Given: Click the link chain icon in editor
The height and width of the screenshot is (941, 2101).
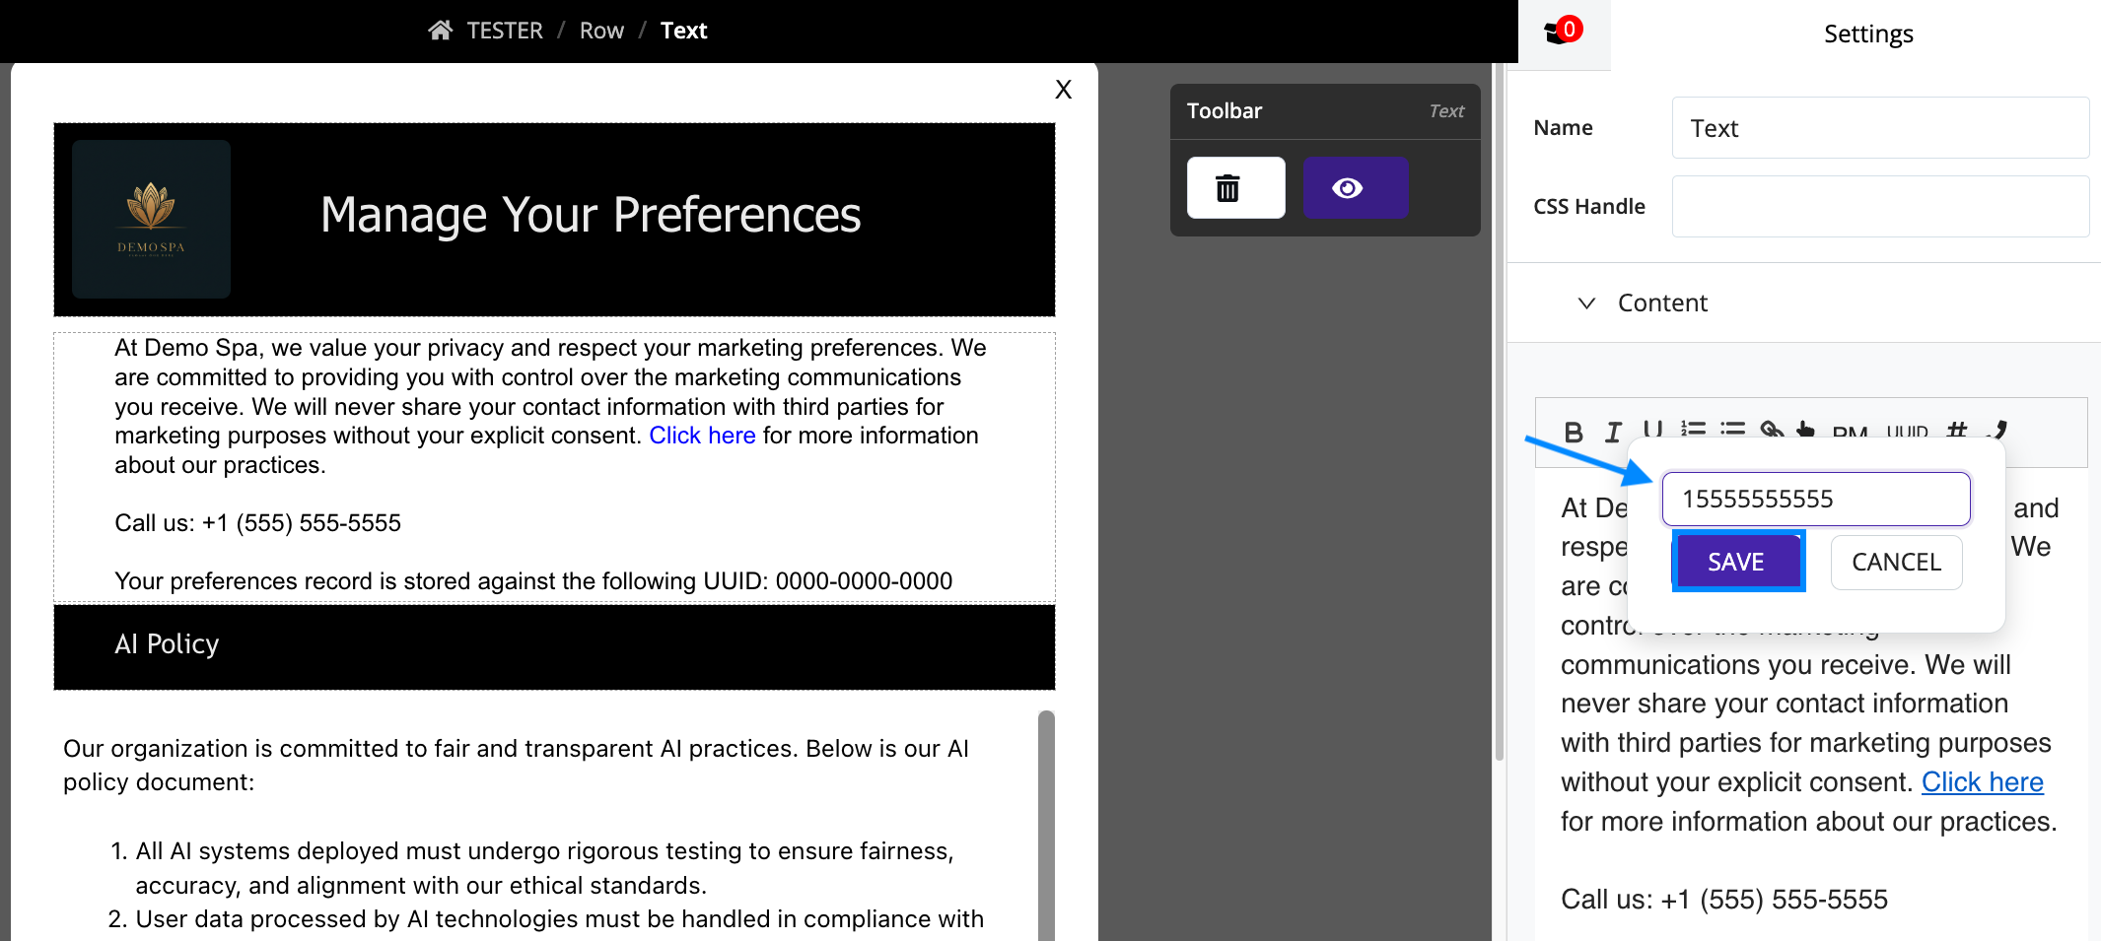Looking at the screenshot, I should [1772, 430].
